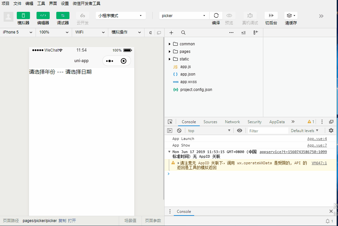
Task: Open the Default levels dropdown
Action: (304, 131)
